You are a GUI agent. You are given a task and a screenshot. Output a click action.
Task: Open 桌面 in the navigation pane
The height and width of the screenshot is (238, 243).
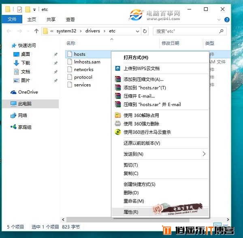22,54
